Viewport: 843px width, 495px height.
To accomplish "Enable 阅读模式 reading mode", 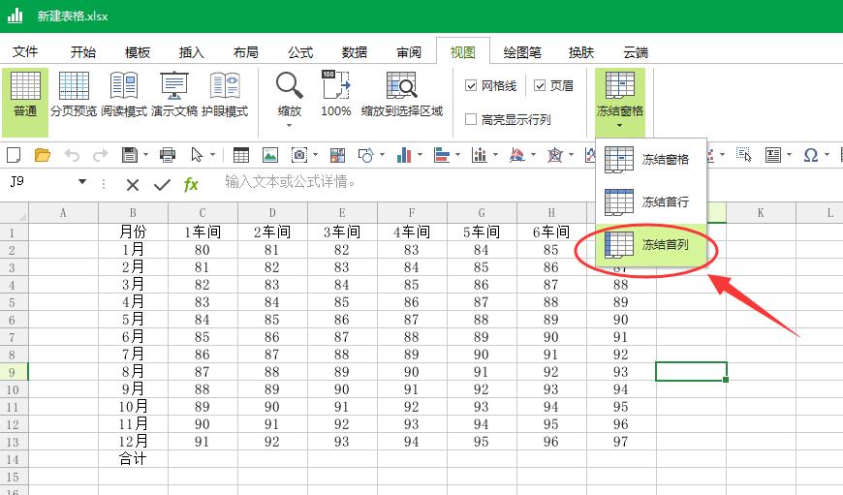I will point(124,96).
